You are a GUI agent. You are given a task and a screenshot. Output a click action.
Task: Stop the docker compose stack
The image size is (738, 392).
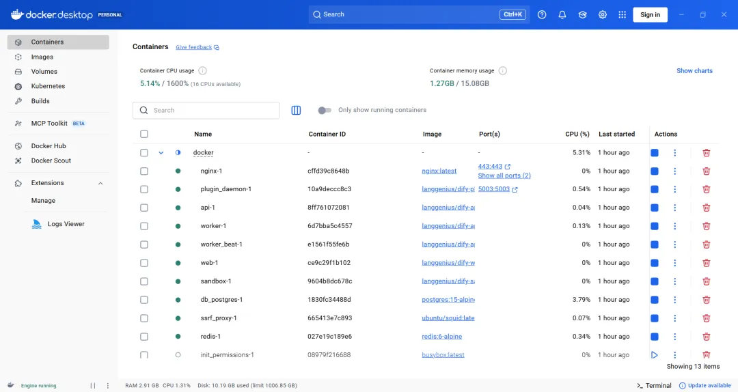coord(654,152)
